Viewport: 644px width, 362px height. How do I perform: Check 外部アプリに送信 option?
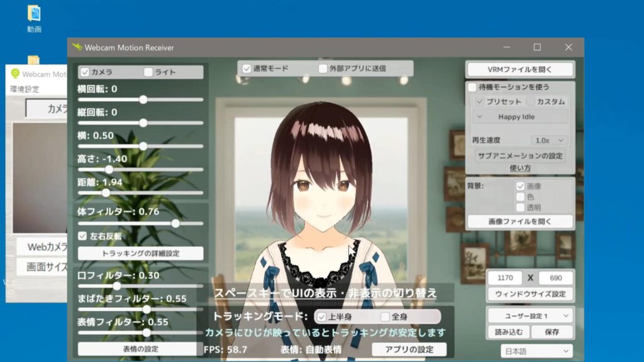pos(323,69)
